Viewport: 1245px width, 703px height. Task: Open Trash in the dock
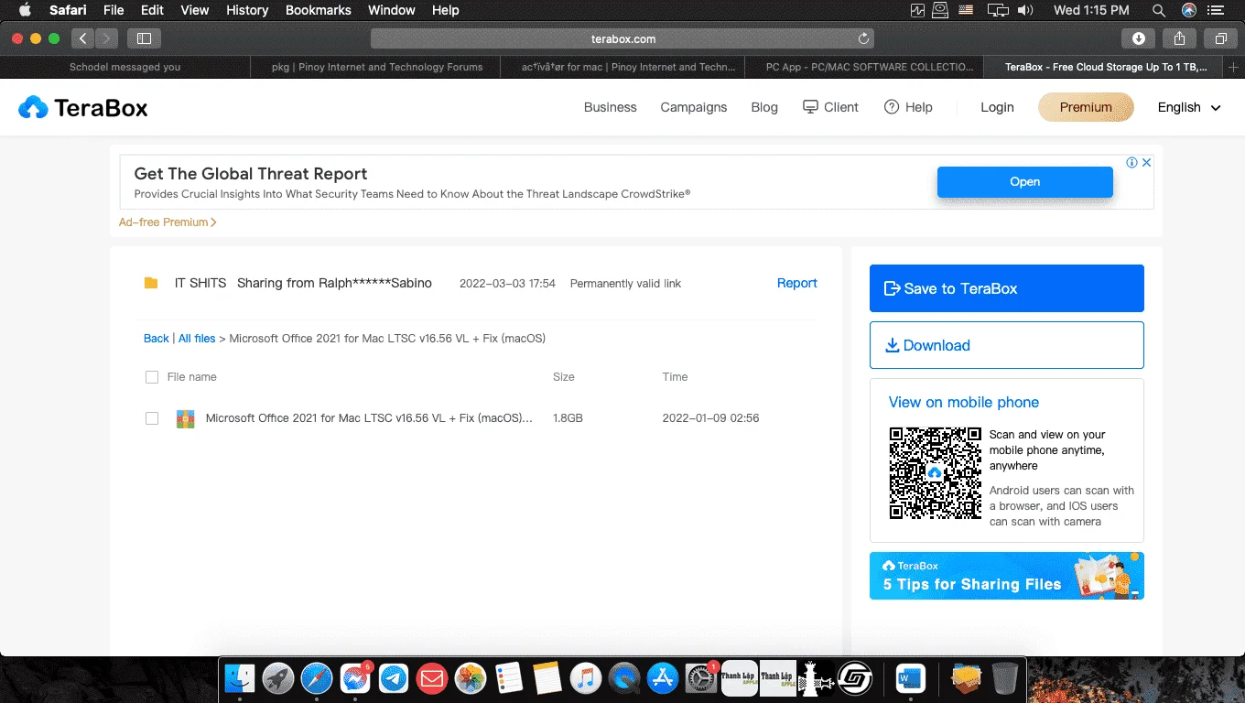1005,678
